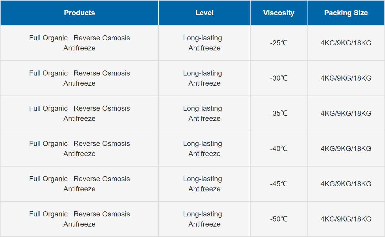Click product name in the -35℃ row
This screenshot has width=385, height=237.
80,113
